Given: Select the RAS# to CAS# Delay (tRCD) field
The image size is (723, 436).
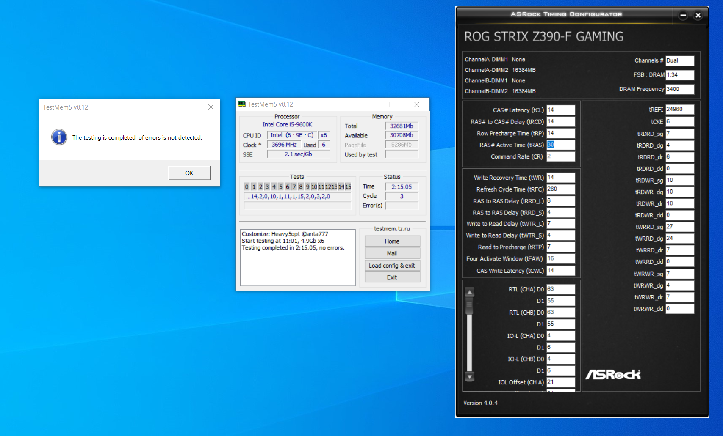Looking at the screenshot, I should tap(561, 122).
